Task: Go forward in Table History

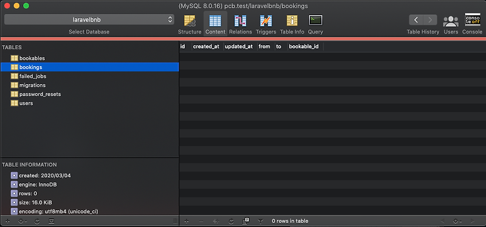Action: tap(430, 20)
